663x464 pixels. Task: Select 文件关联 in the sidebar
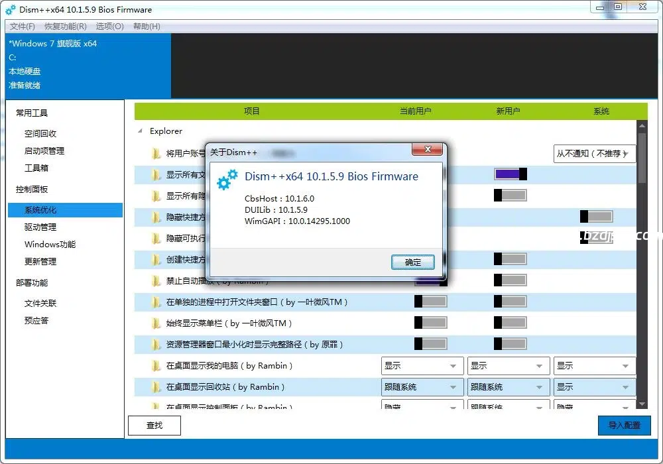pos(40,304)
